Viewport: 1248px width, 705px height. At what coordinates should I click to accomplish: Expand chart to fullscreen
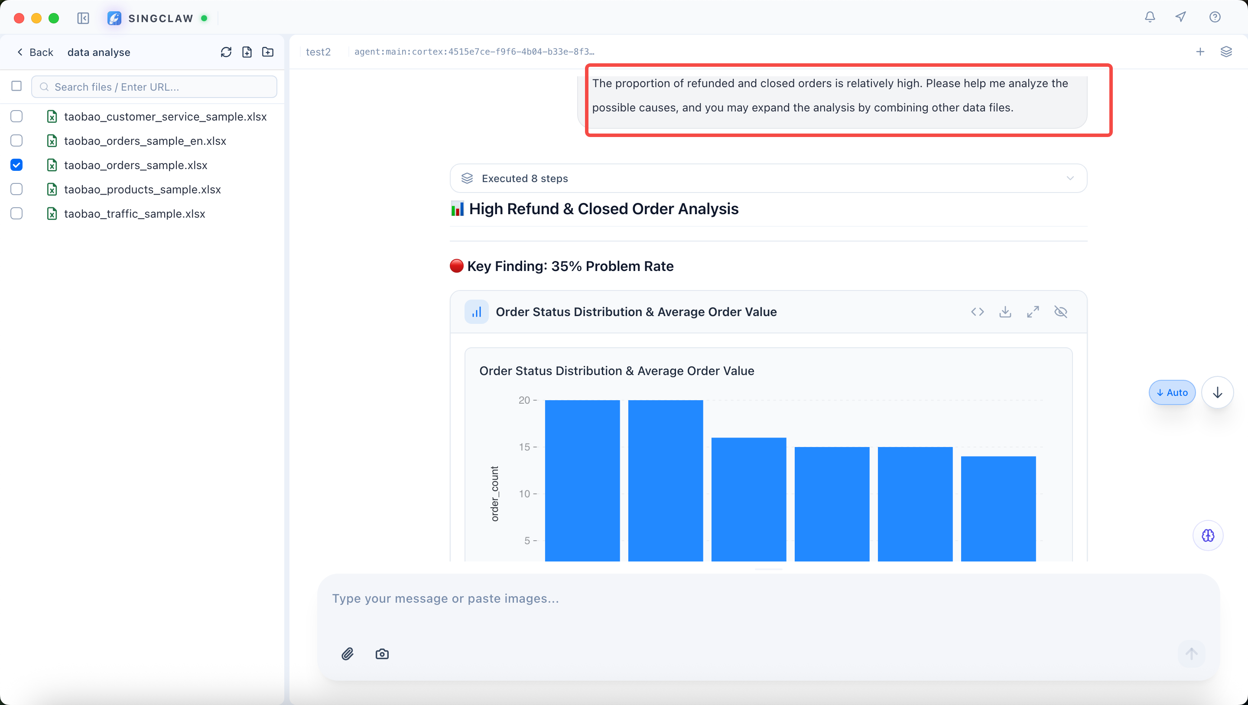pos(1033,312)
